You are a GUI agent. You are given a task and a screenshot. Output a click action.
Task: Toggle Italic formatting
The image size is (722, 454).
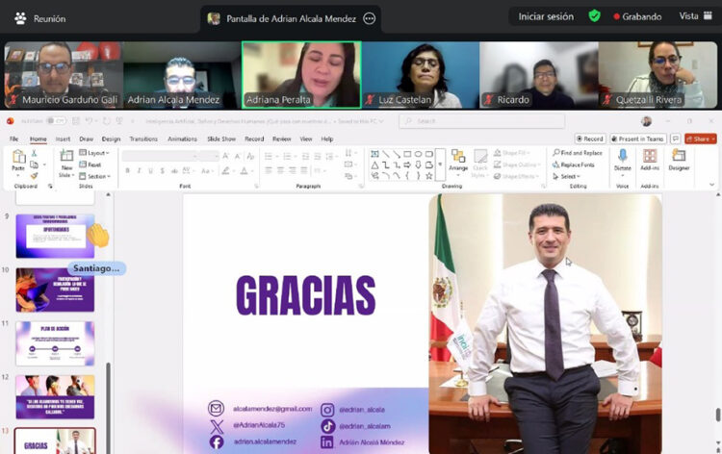tap(139, 170)
